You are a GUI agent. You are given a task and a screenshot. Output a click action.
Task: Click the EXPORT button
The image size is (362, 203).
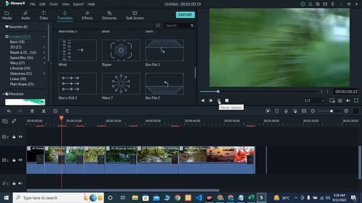(x=185, y=15)
